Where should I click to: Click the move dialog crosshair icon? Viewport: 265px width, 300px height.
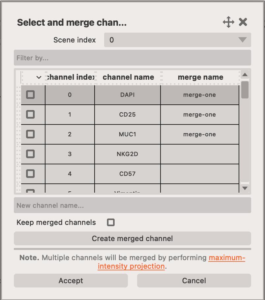pos(228,22)
